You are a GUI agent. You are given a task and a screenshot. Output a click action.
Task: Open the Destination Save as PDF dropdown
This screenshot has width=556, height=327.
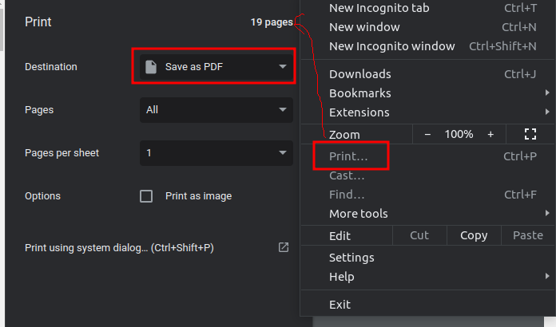(x=216, y=66)
